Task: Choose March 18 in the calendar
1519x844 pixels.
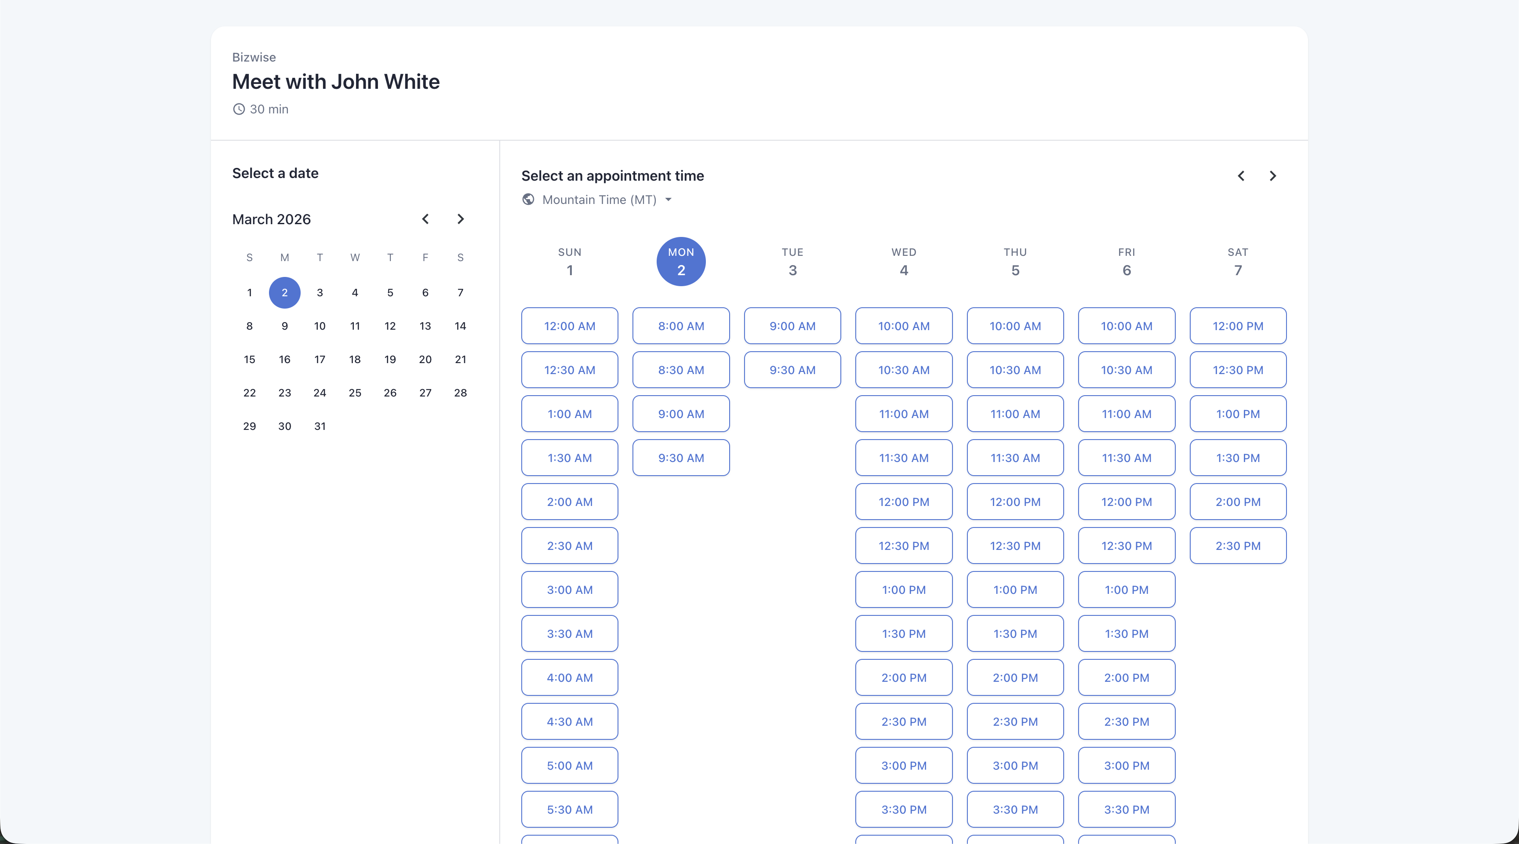Action: tap(355, 359)
